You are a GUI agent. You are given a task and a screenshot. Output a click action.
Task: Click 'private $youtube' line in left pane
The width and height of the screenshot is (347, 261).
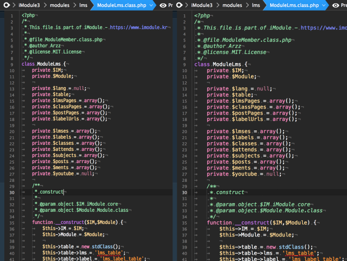pos(62,173)
